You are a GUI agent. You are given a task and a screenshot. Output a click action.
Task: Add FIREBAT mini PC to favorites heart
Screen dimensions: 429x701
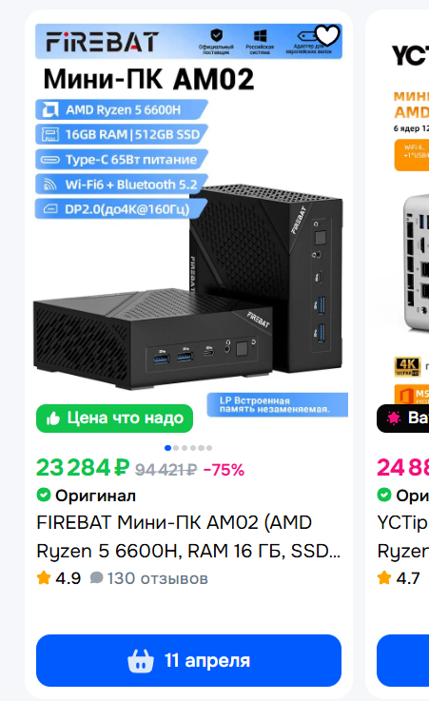(x=327, y=35)
